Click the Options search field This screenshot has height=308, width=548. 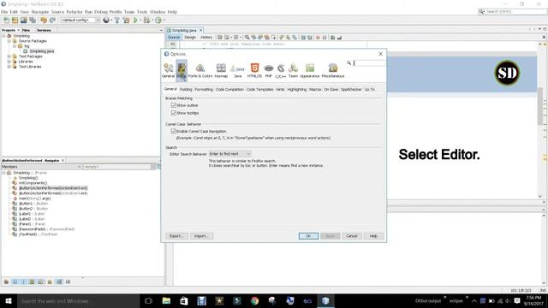tap(369, 62)
